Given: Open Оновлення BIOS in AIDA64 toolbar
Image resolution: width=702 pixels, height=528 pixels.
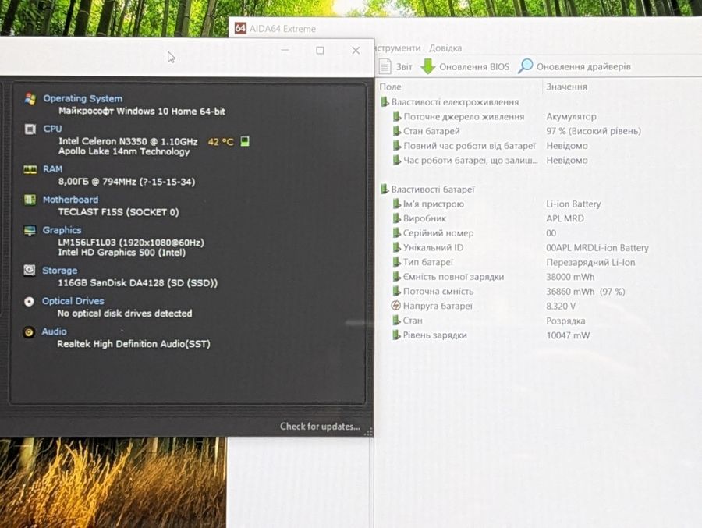Looking at the screenshot, I should click(x=474, y=67).
